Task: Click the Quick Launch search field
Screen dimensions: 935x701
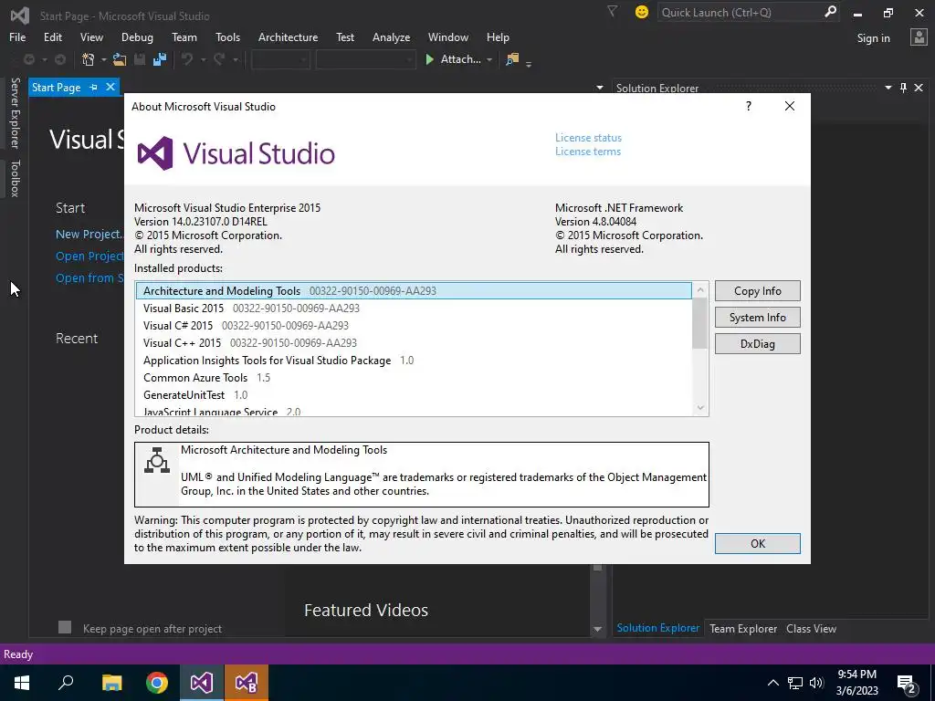Action: 740,12
